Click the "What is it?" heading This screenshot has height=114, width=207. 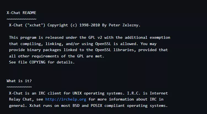coord(19,81)
